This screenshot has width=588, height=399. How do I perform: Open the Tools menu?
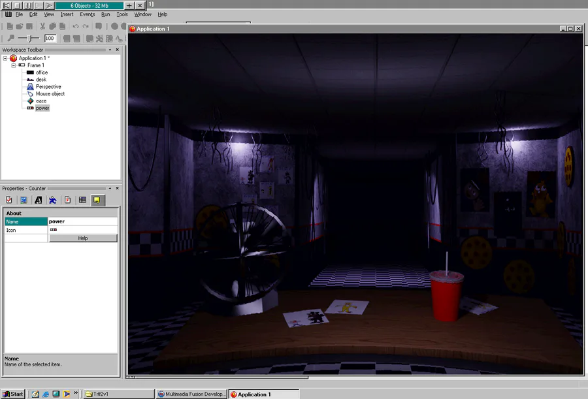pos(122,14)
